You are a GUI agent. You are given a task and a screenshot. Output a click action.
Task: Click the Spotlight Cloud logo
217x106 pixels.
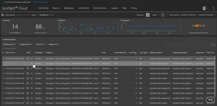click(14, 8)
